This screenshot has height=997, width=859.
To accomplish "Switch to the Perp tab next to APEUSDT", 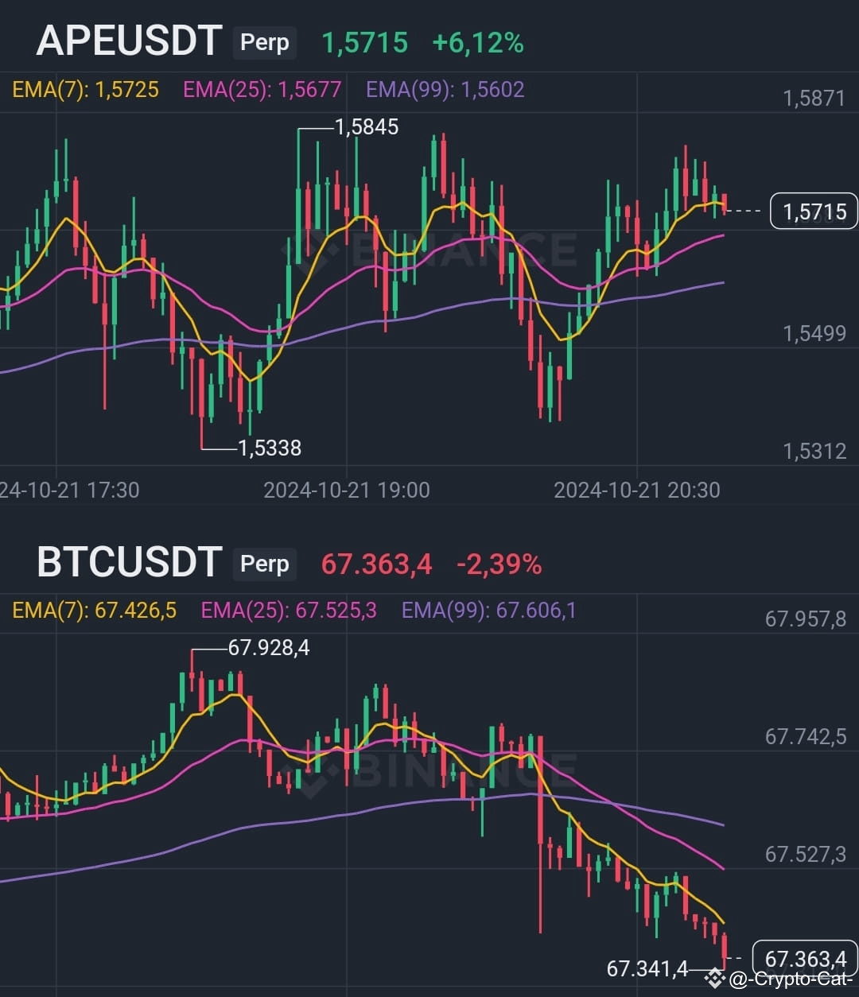I will pyautogui.click(x=264, y=44).
